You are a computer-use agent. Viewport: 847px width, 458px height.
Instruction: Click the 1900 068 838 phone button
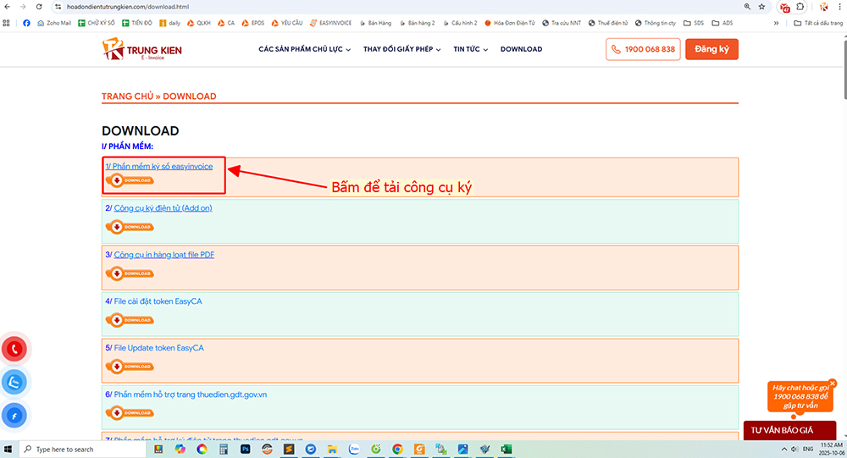[x=643, y=49]
